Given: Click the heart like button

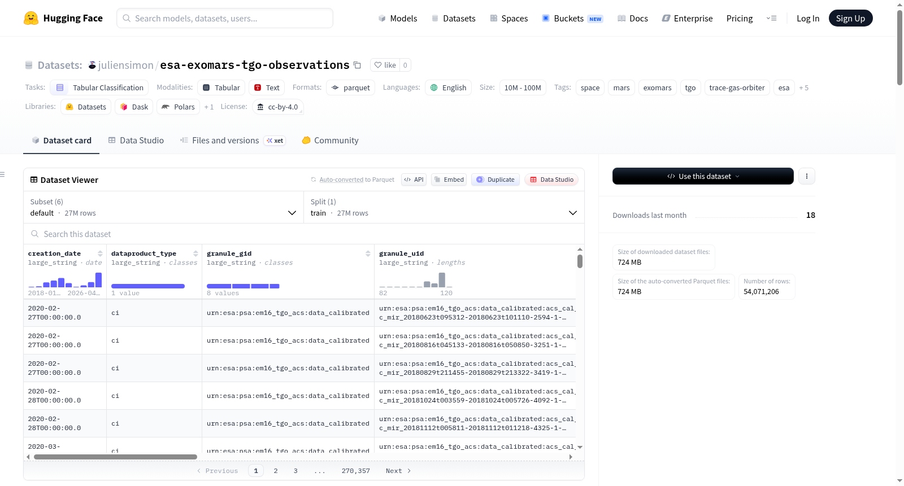Looking at the screenshot, I should [385, 65].
